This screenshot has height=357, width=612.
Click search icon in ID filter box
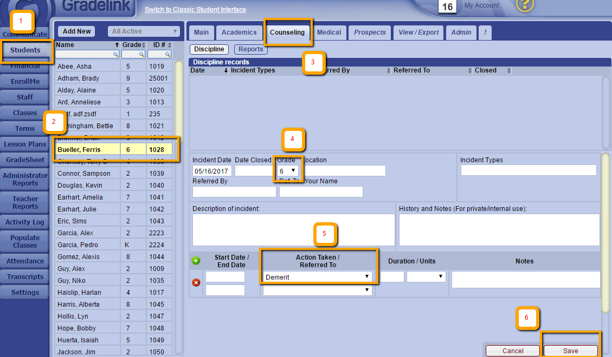click(x=169, y=55)
